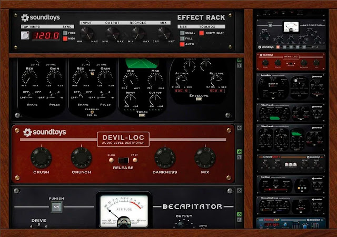Click the Effect Rack INPUT knob
The height and width of the screenshot is (237, 337).
pos(87,34)
